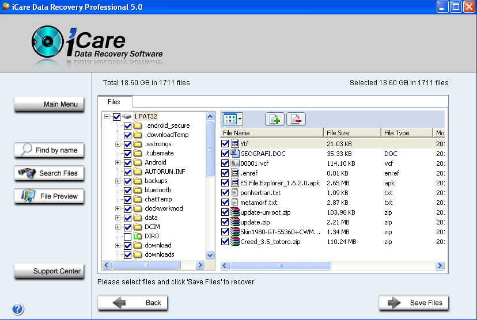Screen dimensions: 477x320
Task: Click the file icon next to Ytf
Action: click(x=234, y=143)
